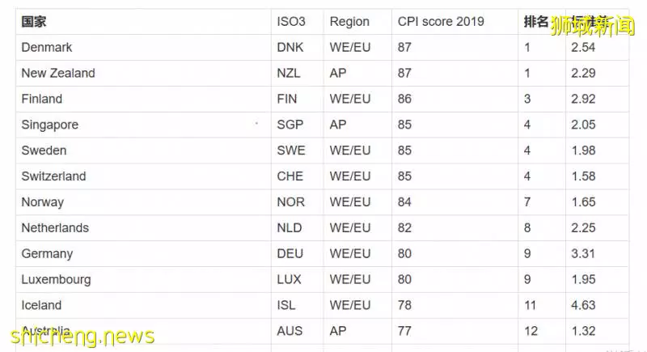
Task: Select the AUS ISO3 code cell
Action: click(297, 331)
